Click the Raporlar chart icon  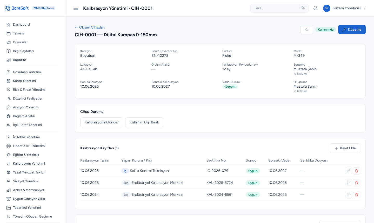9,60
